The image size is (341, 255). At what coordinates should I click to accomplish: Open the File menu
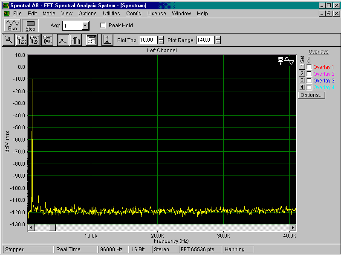(x=17, y=14)
